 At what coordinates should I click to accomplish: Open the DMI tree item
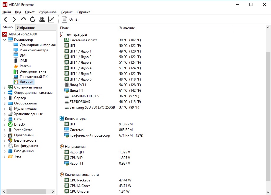tap(20, 55)
